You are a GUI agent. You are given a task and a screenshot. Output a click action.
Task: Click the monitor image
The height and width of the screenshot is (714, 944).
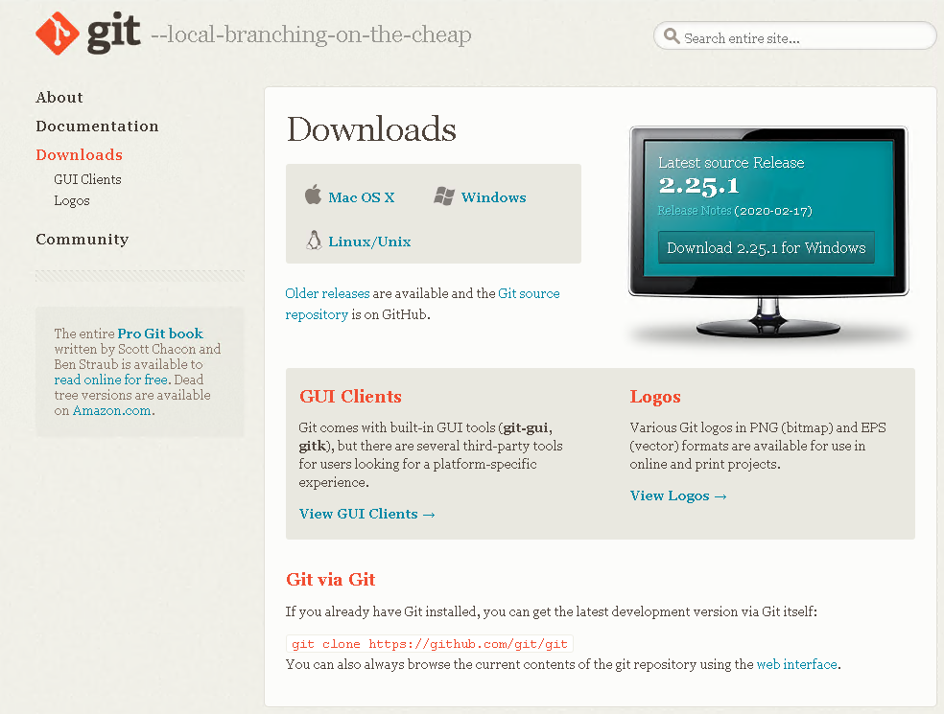point(768,232)
